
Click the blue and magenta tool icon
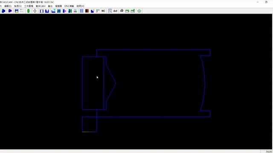pyautogui.click(x=64, y=11)
